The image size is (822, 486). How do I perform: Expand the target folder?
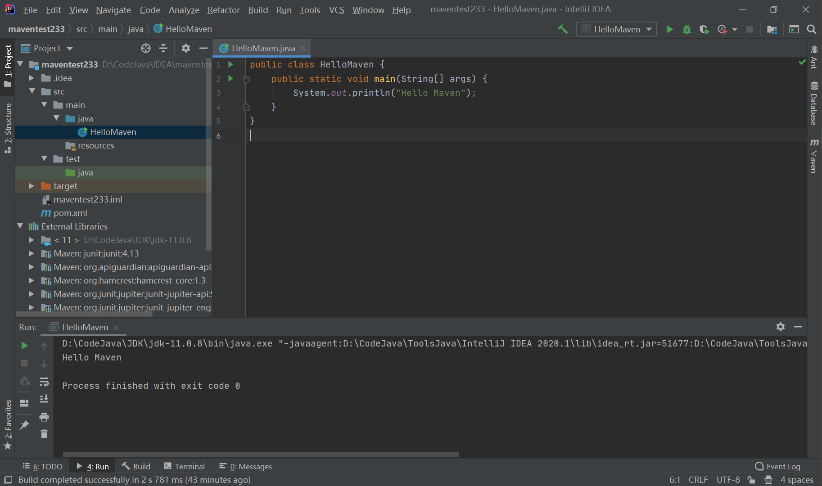[x=31, y=186]
